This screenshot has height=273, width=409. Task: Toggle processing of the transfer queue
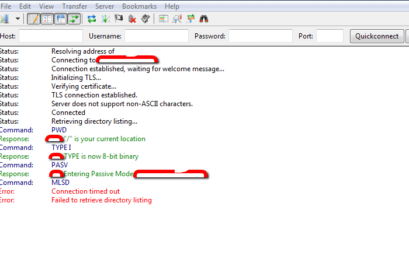105,19
